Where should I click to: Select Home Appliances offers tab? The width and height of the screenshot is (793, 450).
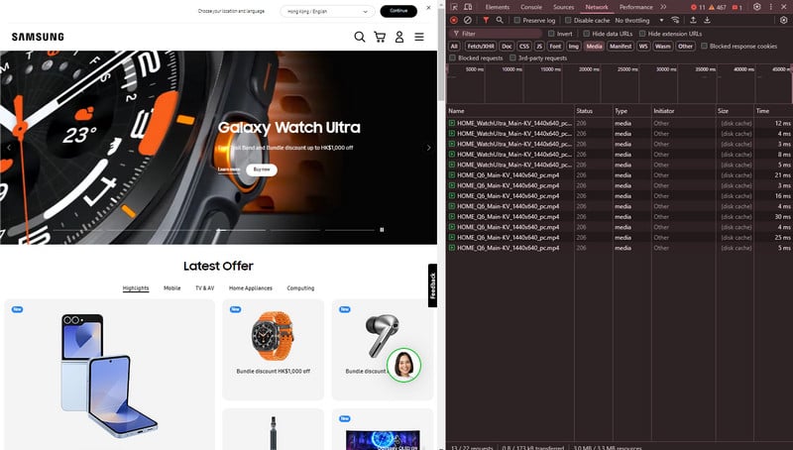pyautogui.click(x=251, y=288)
